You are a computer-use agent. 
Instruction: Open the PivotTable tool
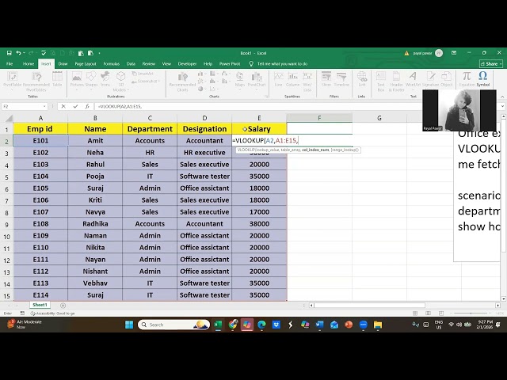point(13,79)
